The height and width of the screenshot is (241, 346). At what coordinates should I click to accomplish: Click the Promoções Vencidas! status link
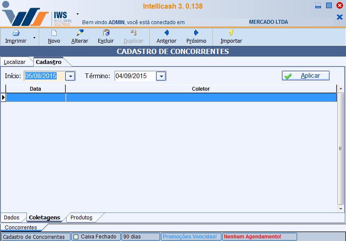[x=190, y=237]
